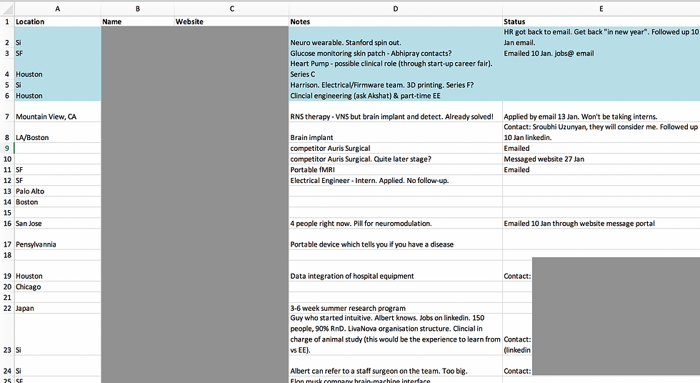Select 'Contact: Sroubhi Uzunyan' status cell
This screenshot has height=383, width=700.
(x=601, y=132)
